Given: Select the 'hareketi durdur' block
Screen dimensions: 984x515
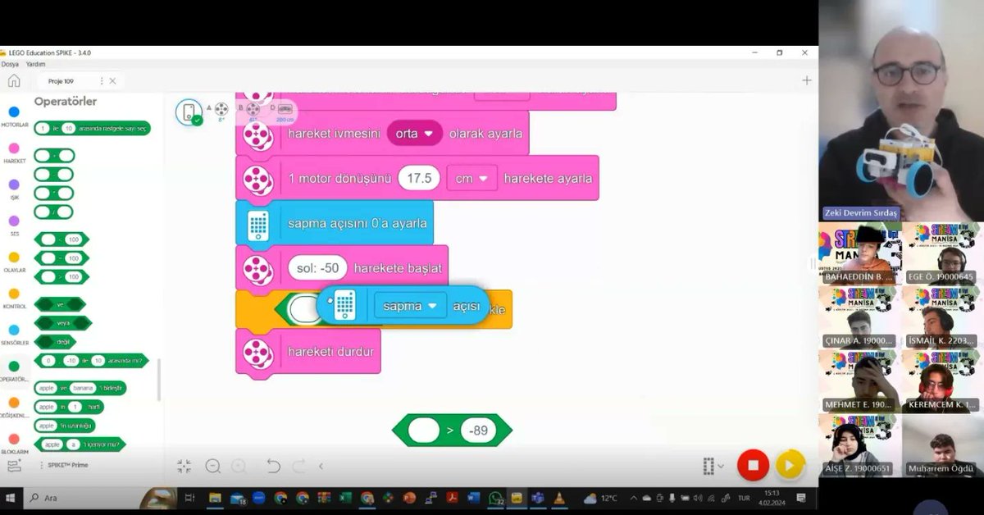Looking at the screenshot, I should tap(308, 351).
